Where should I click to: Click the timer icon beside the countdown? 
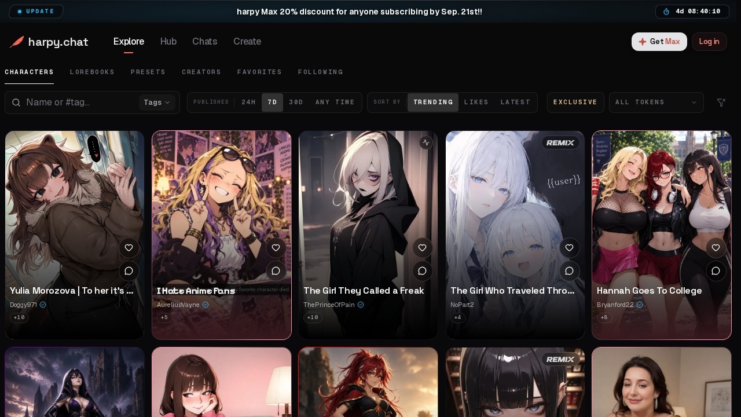click(666, 12)
